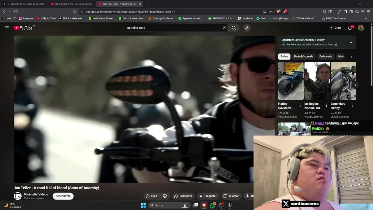Click the magnifier search button
The image size is (373, 210).
tap(234, 28)
